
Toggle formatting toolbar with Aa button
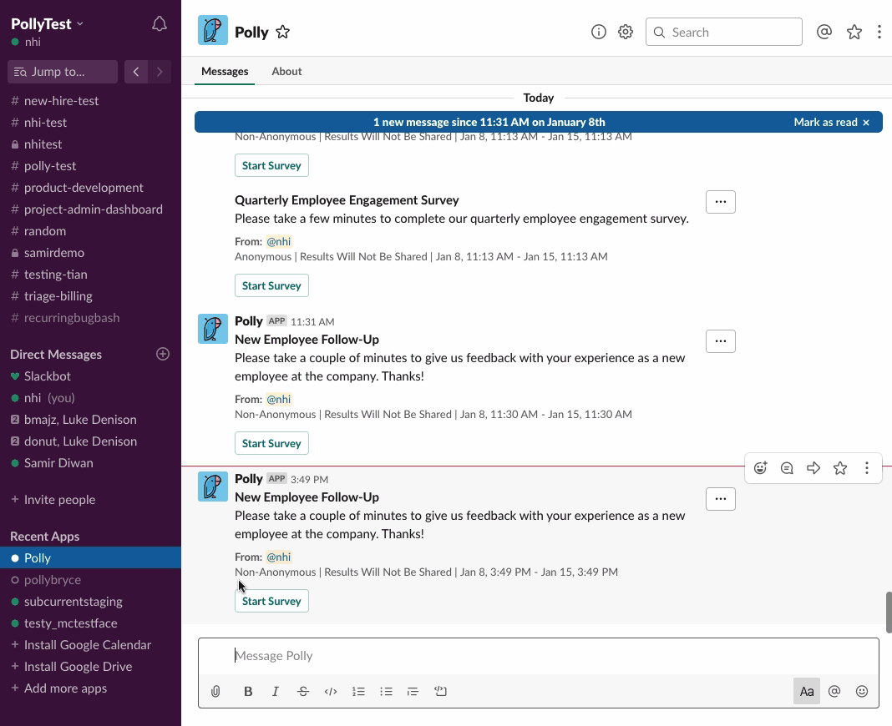coord(807,691)
